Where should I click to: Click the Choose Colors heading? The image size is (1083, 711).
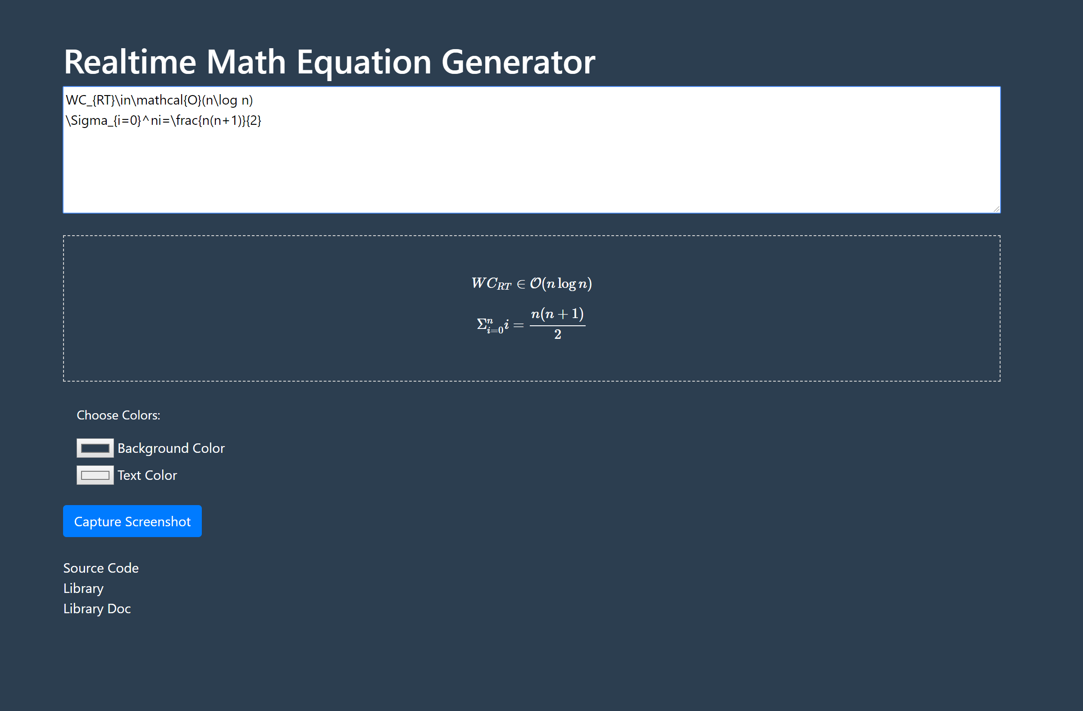(x=118, y=415)
